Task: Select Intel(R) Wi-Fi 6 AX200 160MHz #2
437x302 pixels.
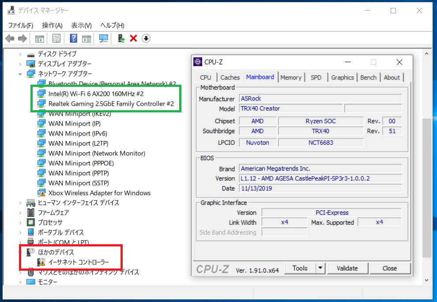Action: point(96,94)
